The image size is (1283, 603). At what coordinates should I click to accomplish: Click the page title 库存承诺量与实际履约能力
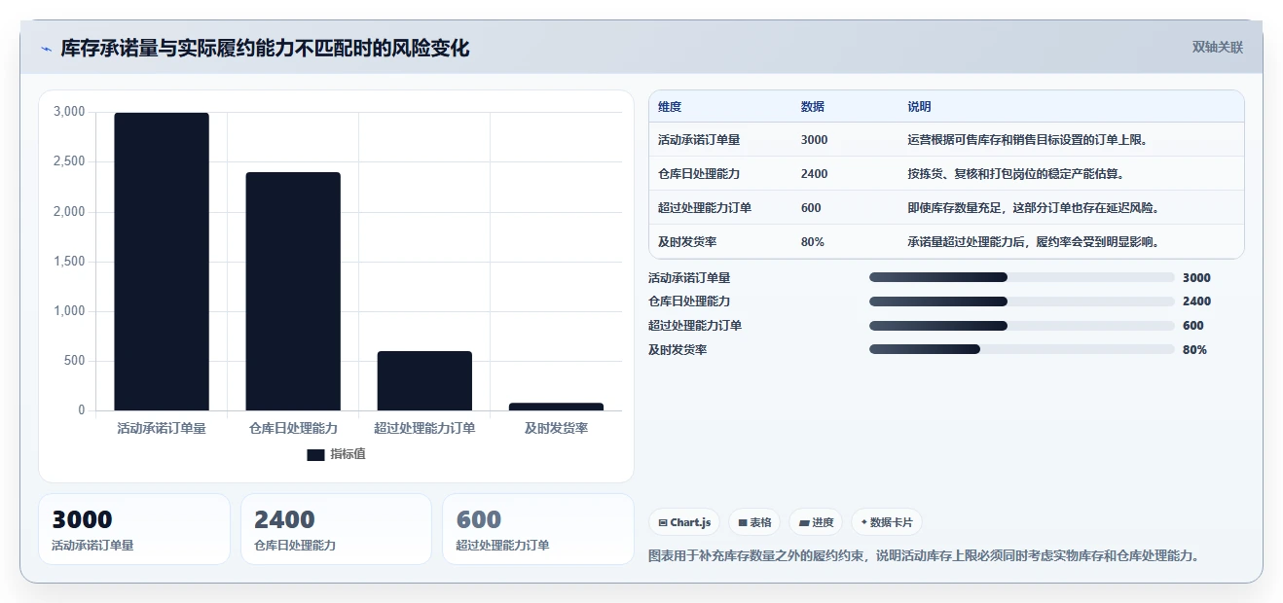tap(265, 48)
